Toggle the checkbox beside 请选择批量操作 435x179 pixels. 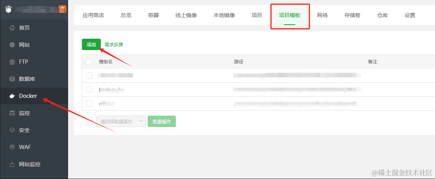[89, 121]
